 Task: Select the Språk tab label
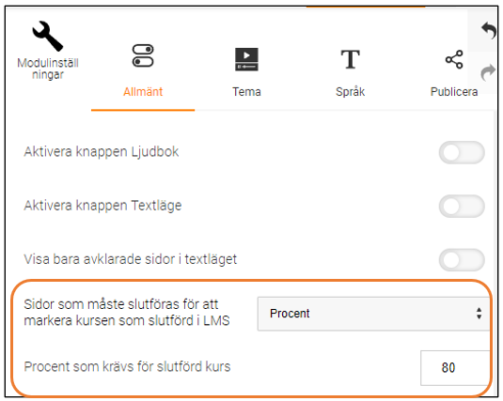351,92
